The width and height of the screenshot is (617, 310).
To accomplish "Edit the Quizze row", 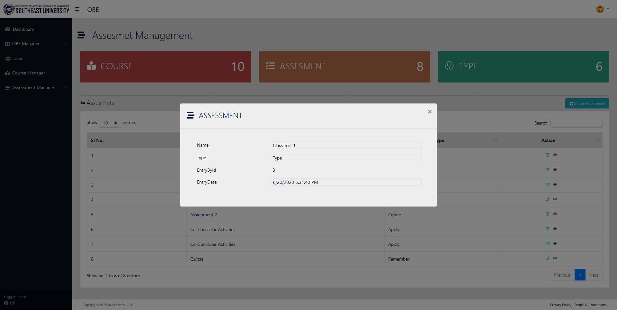I will [x=547, y=258].
